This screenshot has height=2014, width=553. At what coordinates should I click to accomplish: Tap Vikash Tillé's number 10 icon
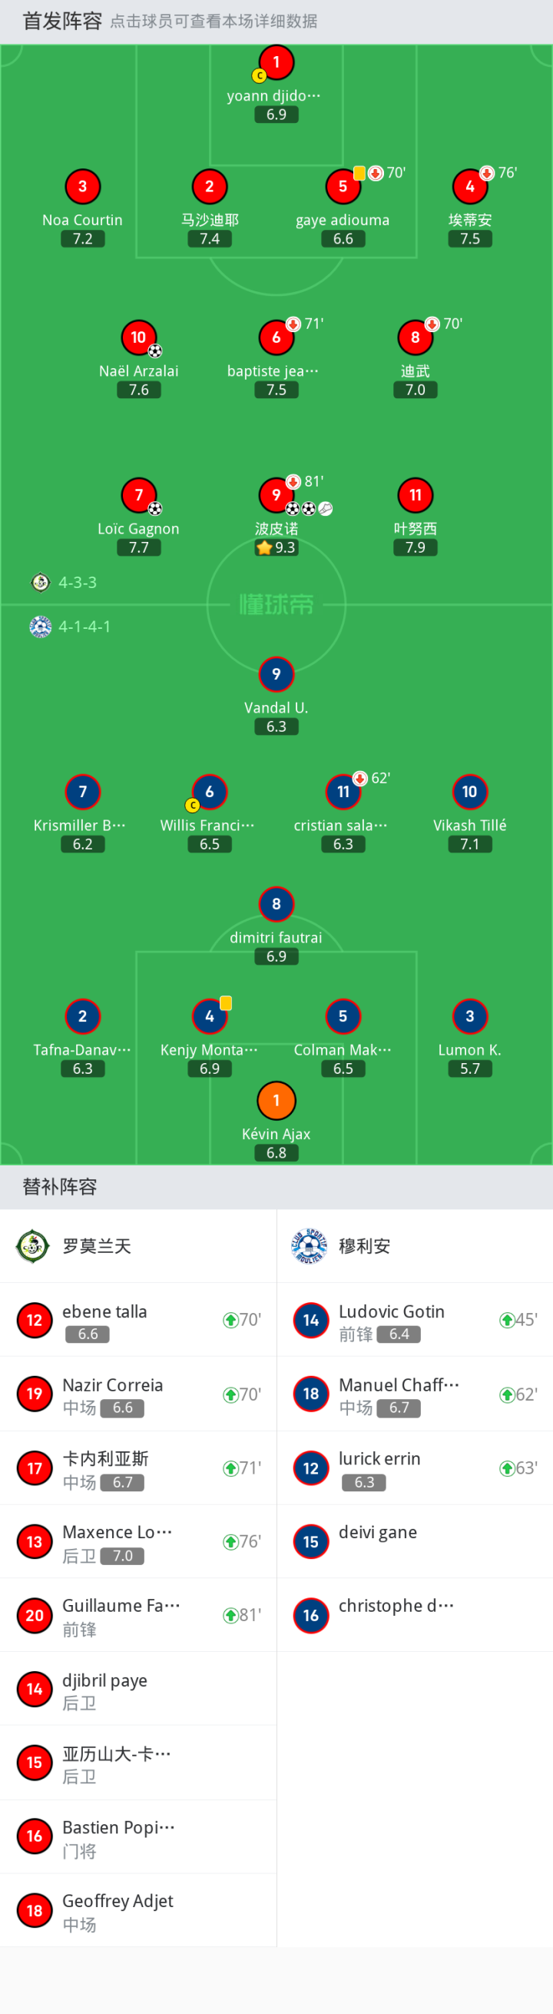[x=469, y=791]
